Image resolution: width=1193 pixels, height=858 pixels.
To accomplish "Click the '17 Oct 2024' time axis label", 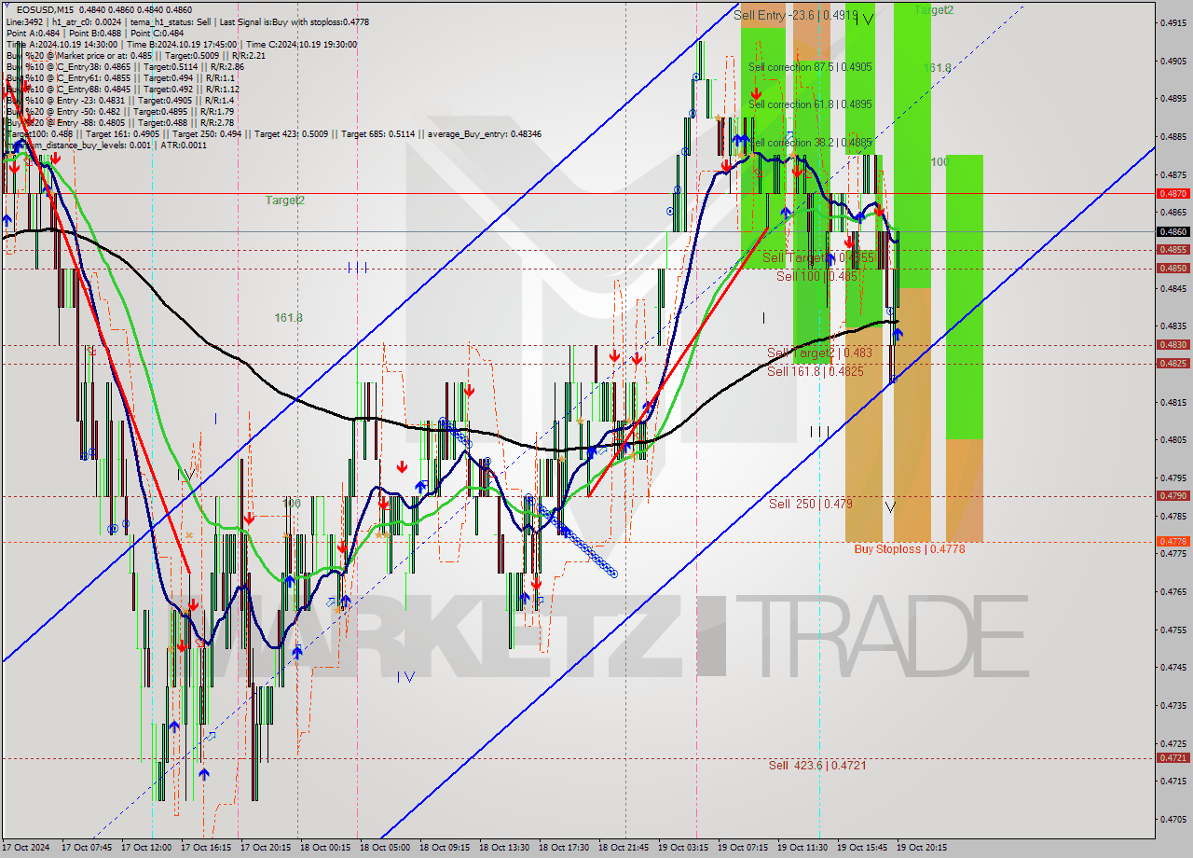I will 26,848.
